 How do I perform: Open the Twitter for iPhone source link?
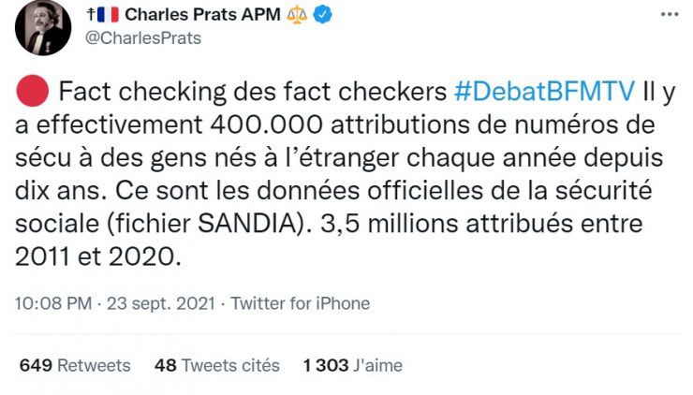click(300, 303)
